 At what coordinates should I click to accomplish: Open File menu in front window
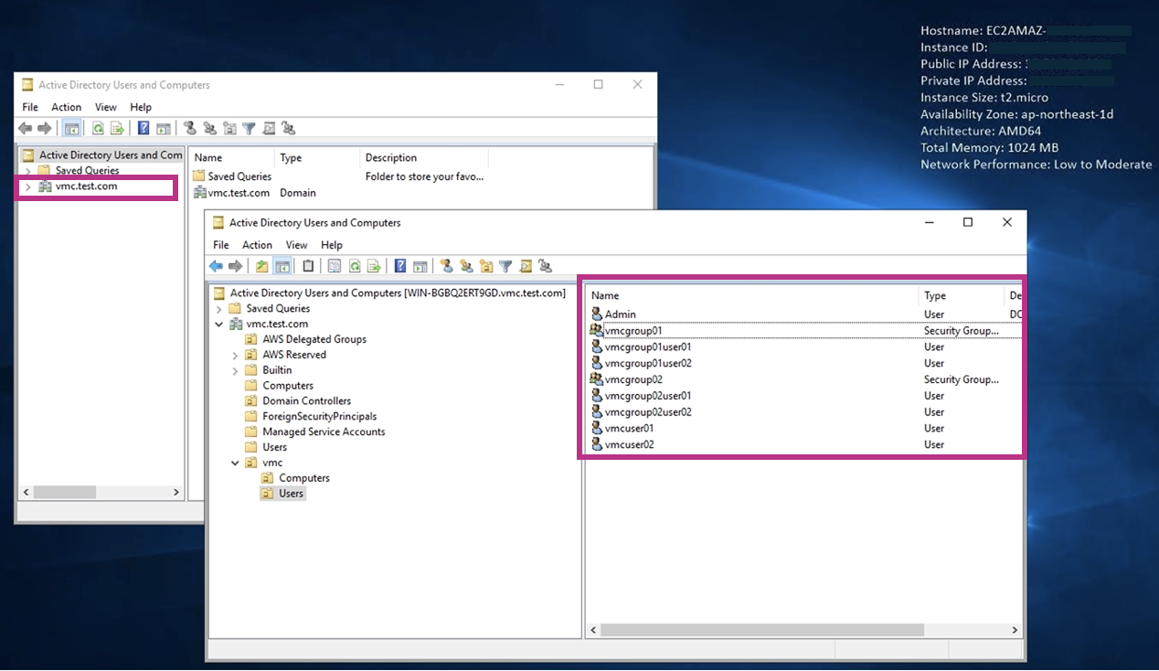click(221, 245)
